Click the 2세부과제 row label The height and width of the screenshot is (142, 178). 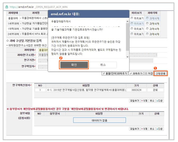pos(13,34)
